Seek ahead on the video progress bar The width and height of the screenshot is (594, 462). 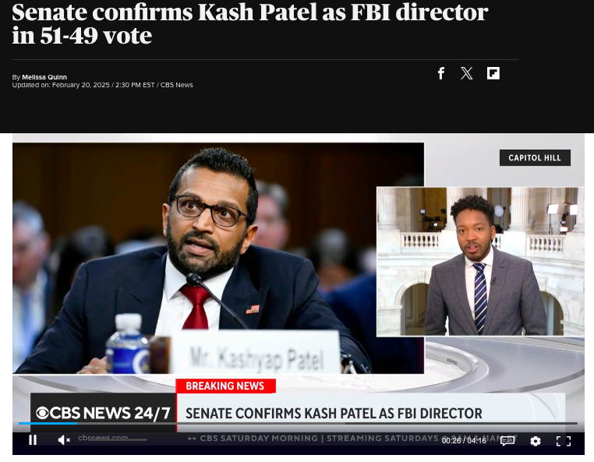pos(327,423)
